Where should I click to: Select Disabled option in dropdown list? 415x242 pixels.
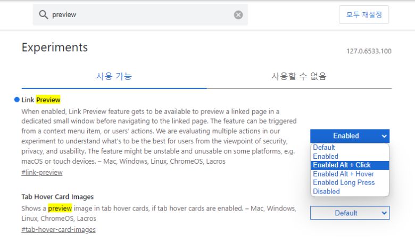pyautogui.click(x=326, y=191)
